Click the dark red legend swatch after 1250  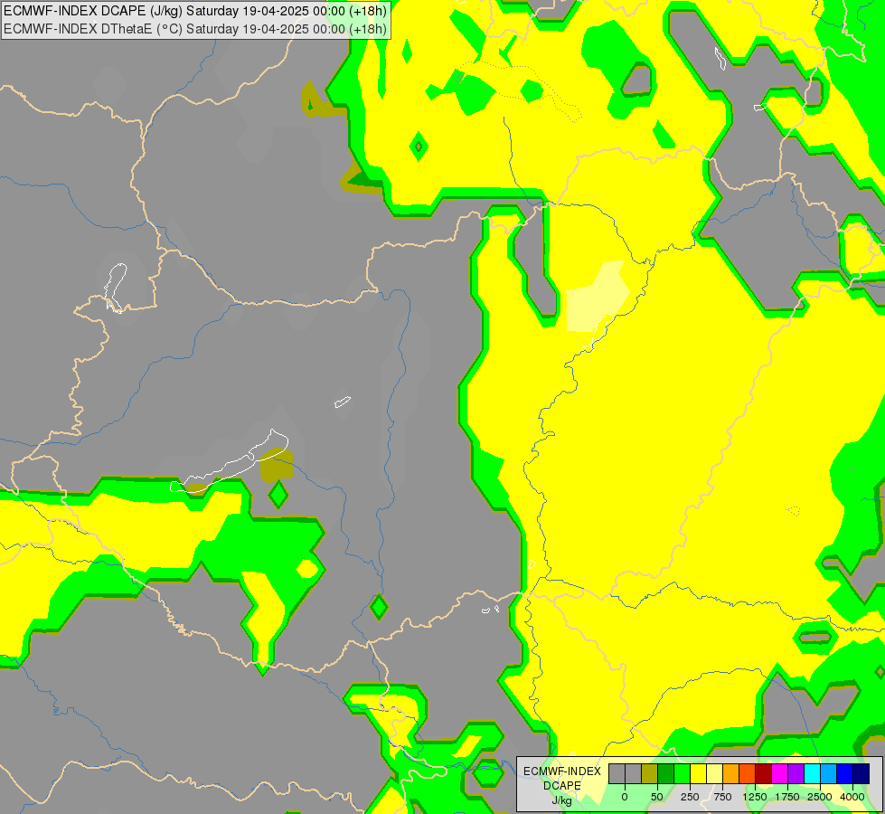coord(763,773)
